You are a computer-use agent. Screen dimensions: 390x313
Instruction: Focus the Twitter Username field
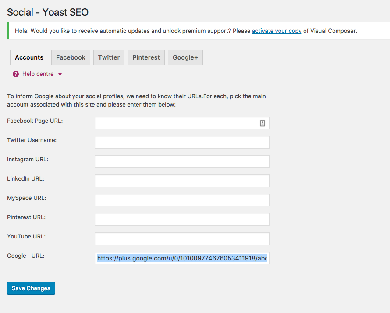(x=182, y=142)
